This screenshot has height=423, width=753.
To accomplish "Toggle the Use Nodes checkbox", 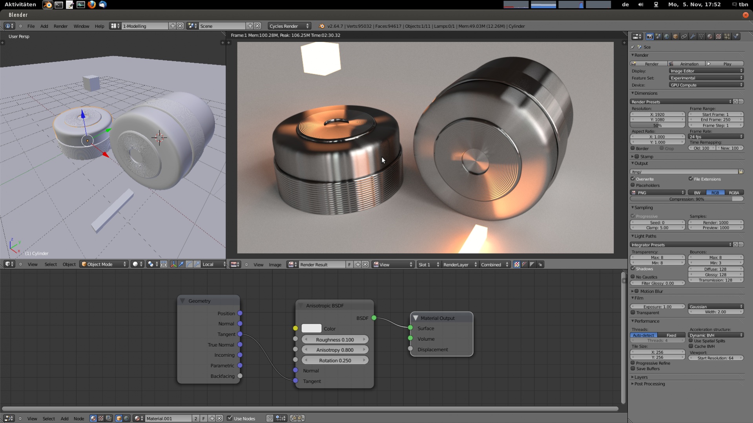I will click(230, 418).
